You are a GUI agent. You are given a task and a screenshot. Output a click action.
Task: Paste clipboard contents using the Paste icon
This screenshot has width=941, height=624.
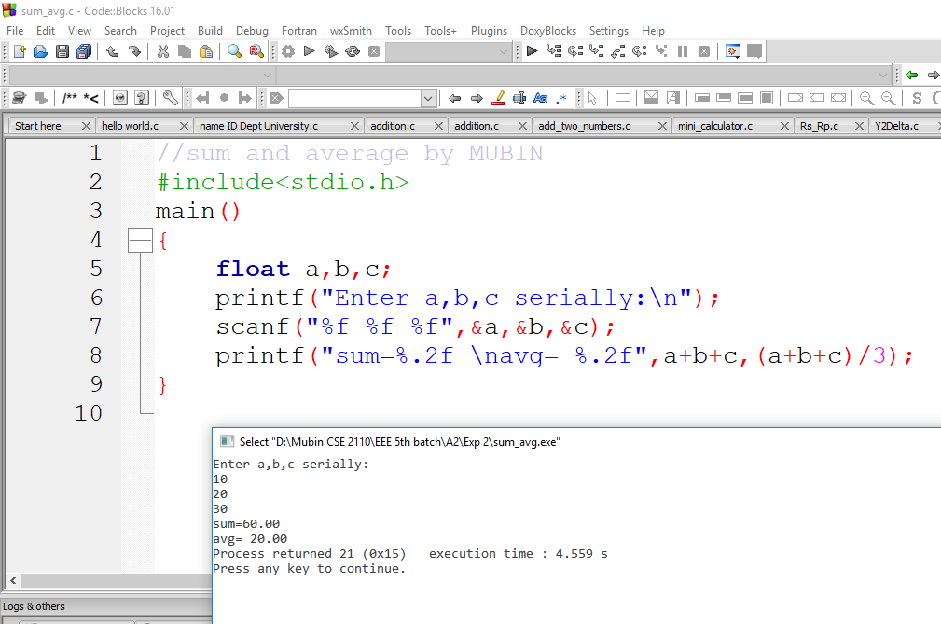tap(206, 51)
